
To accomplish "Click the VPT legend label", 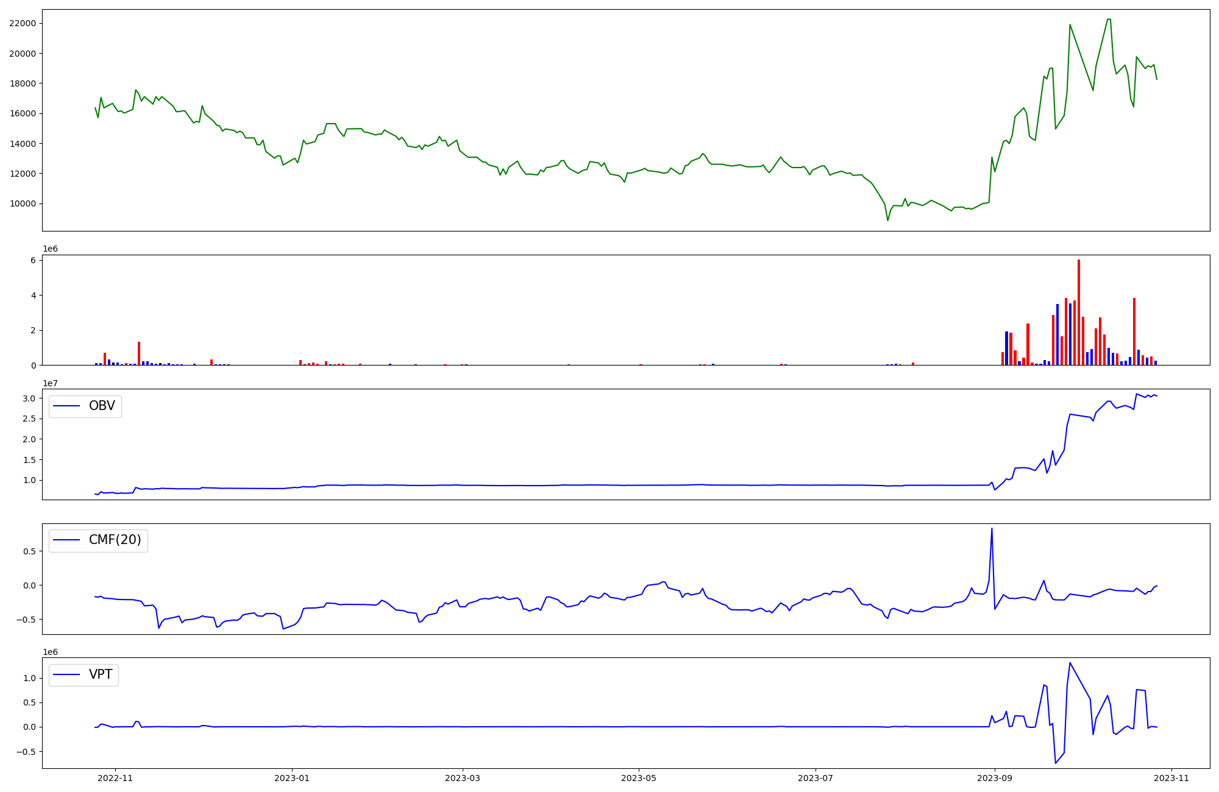I will [x=101, y=674].
